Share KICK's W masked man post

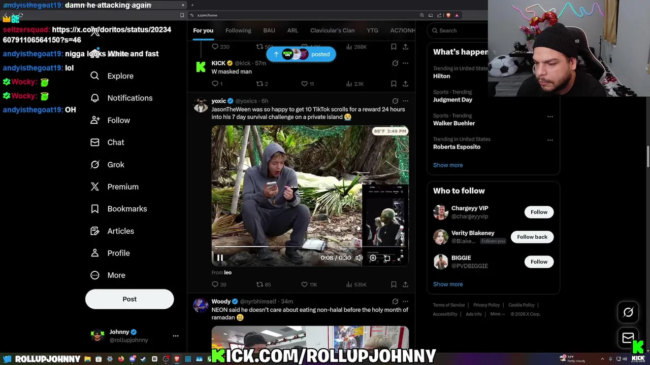point(405,84)
